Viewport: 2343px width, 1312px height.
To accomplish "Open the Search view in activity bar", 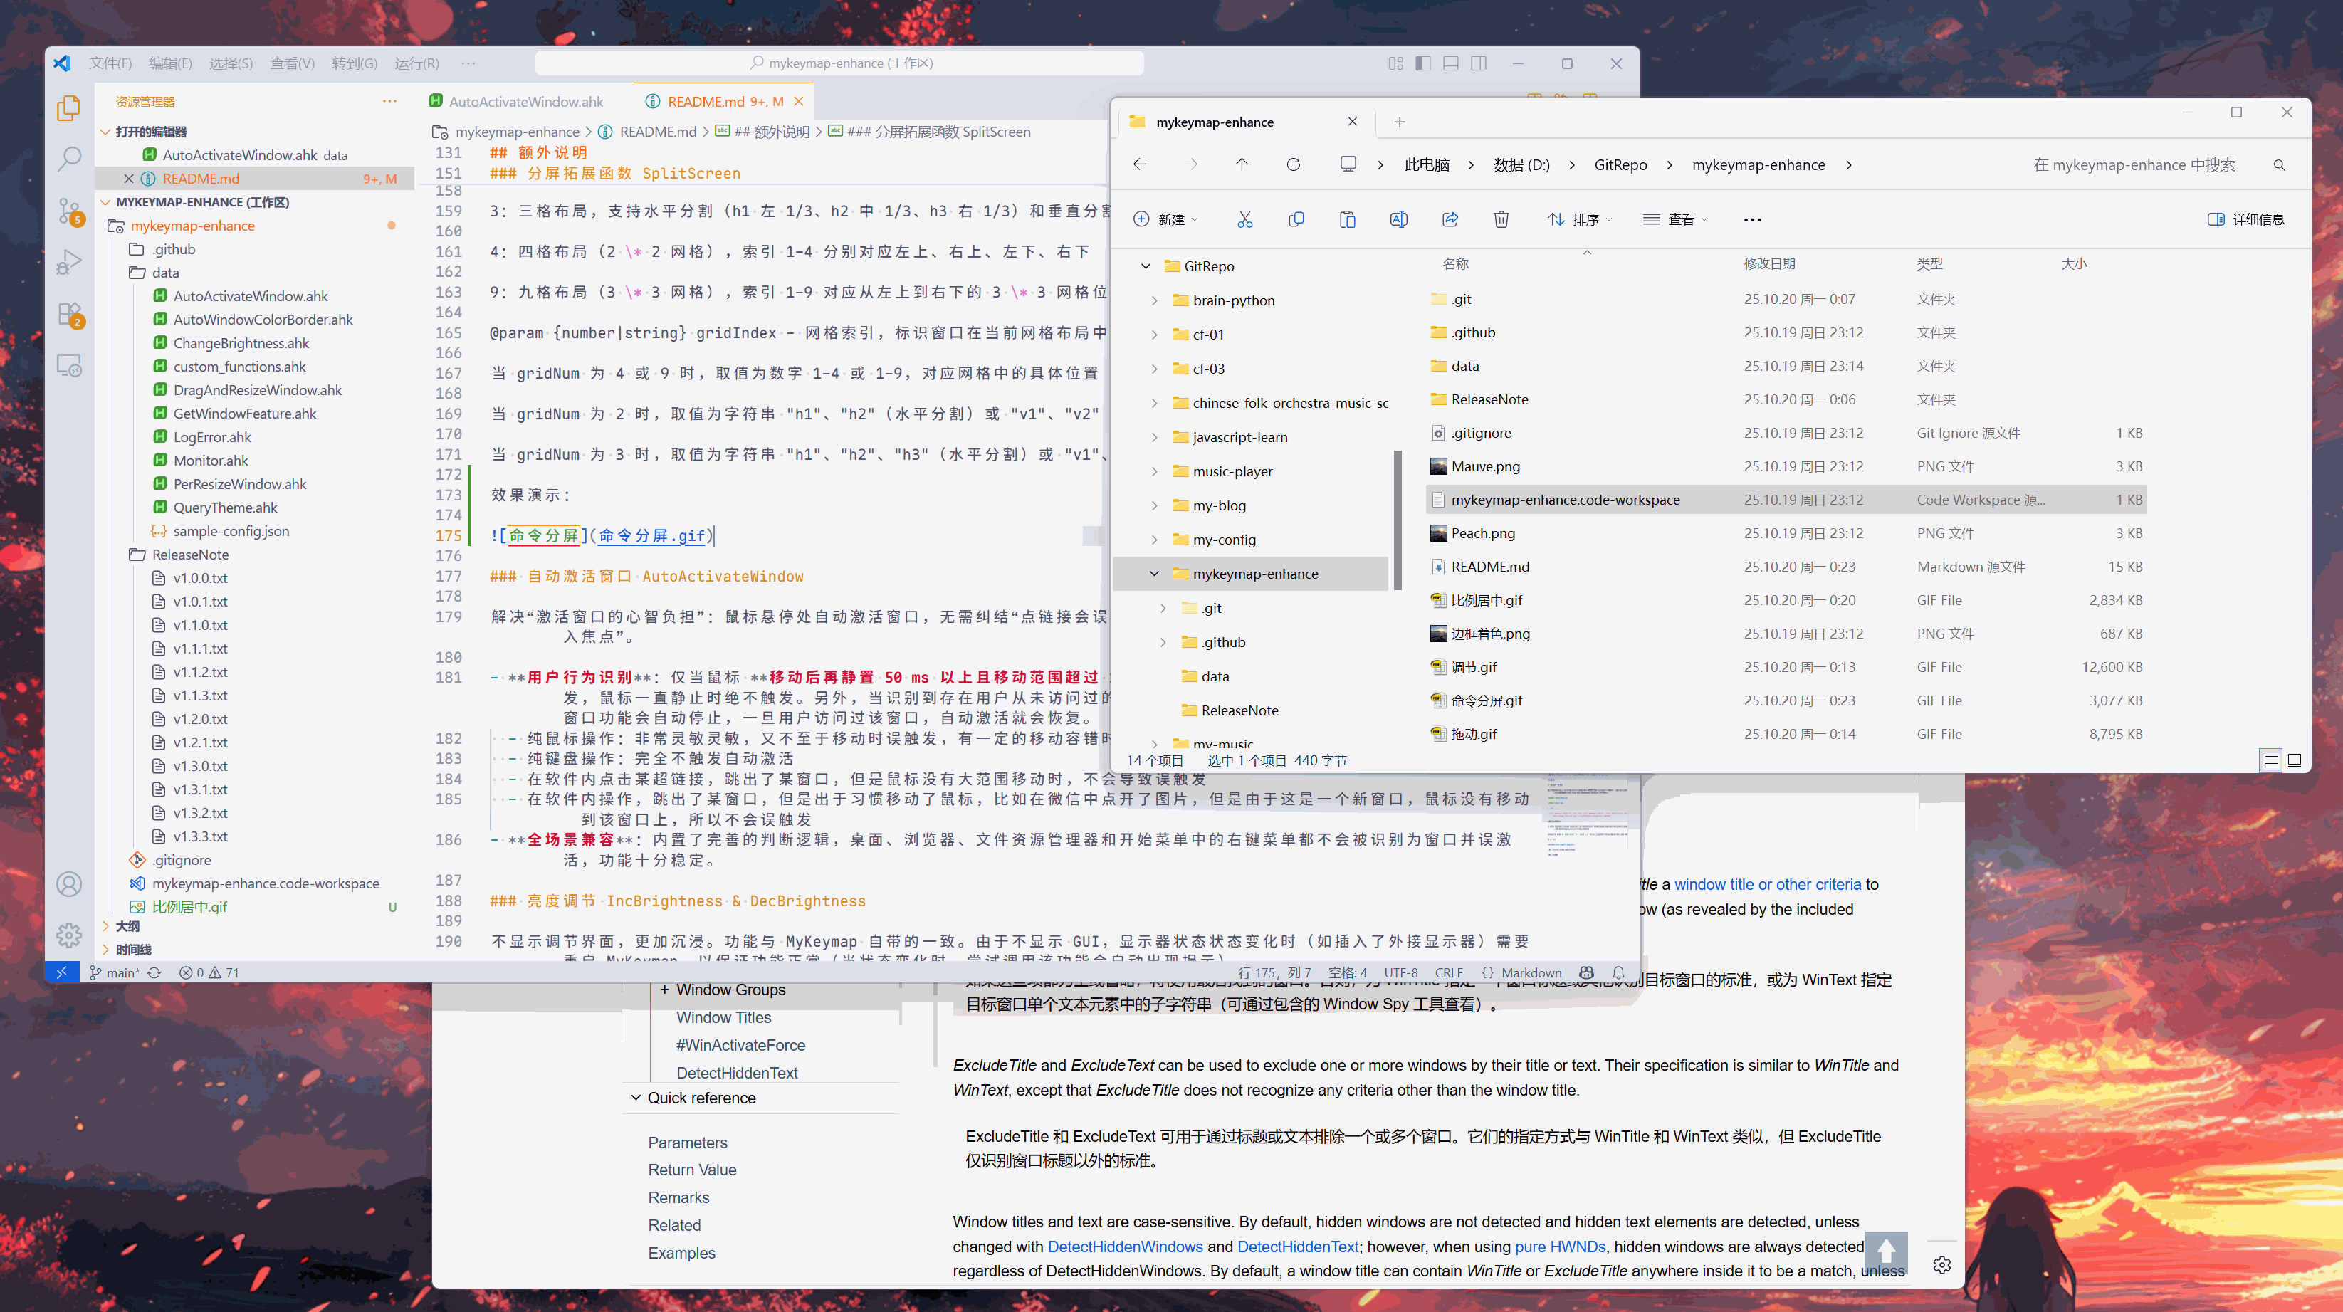I will pyautogui.click(x=69, y=159).
